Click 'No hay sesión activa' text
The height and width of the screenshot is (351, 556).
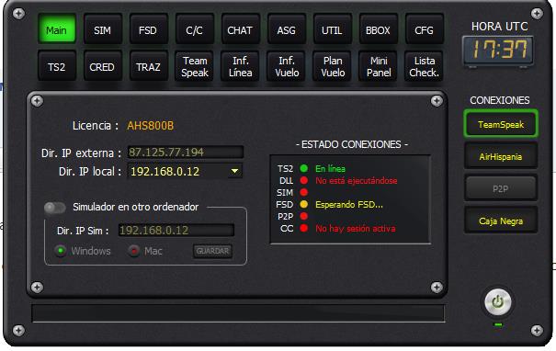click(356, 228)
